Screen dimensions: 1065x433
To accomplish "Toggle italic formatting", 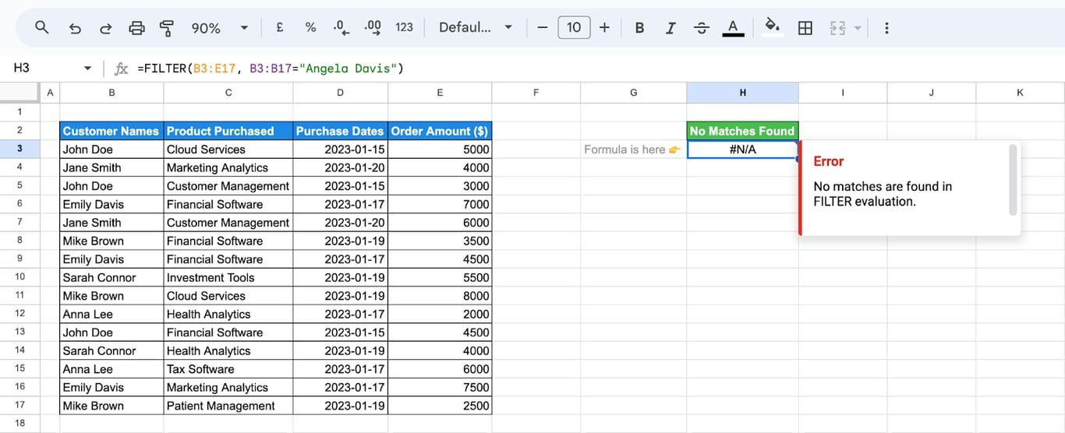I will click(x=670, y=27).
